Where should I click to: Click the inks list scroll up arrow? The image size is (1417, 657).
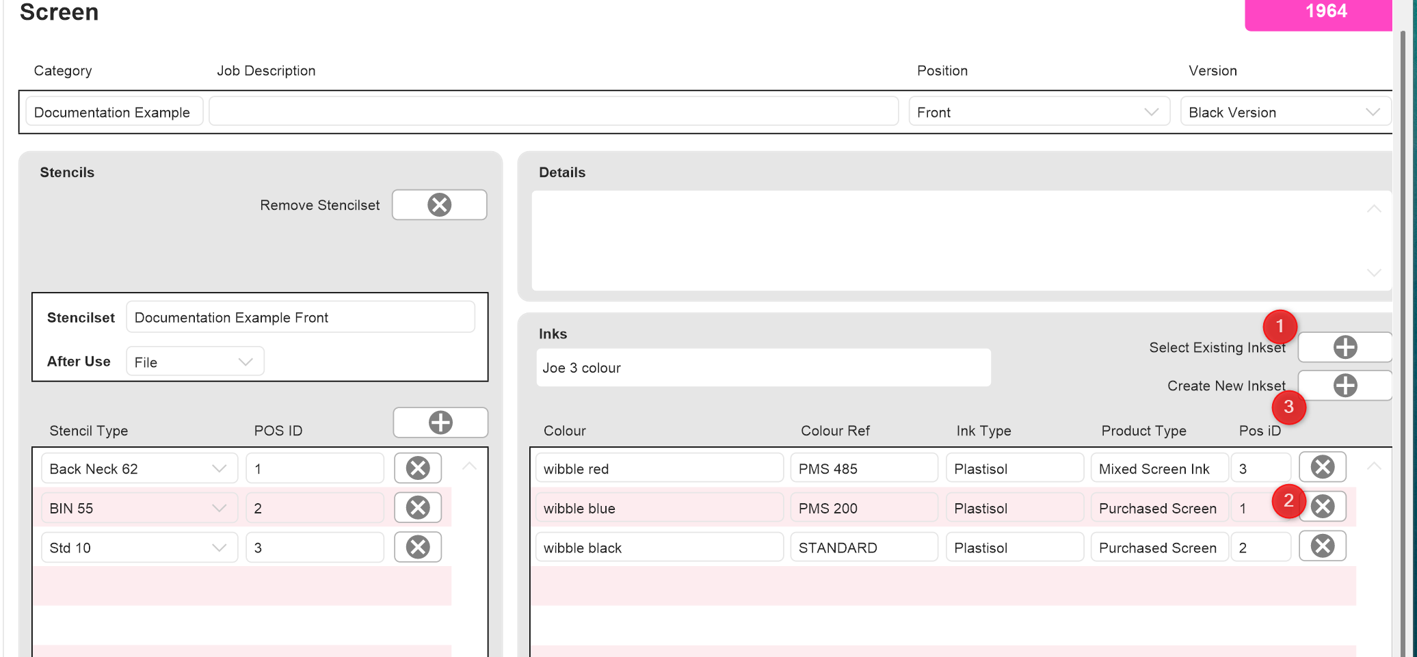pyautogui.click(x=1373, y=466)
